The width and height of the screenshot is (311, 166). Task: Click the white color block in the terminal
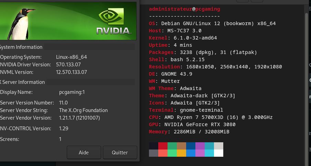click(x=218, y=153)
